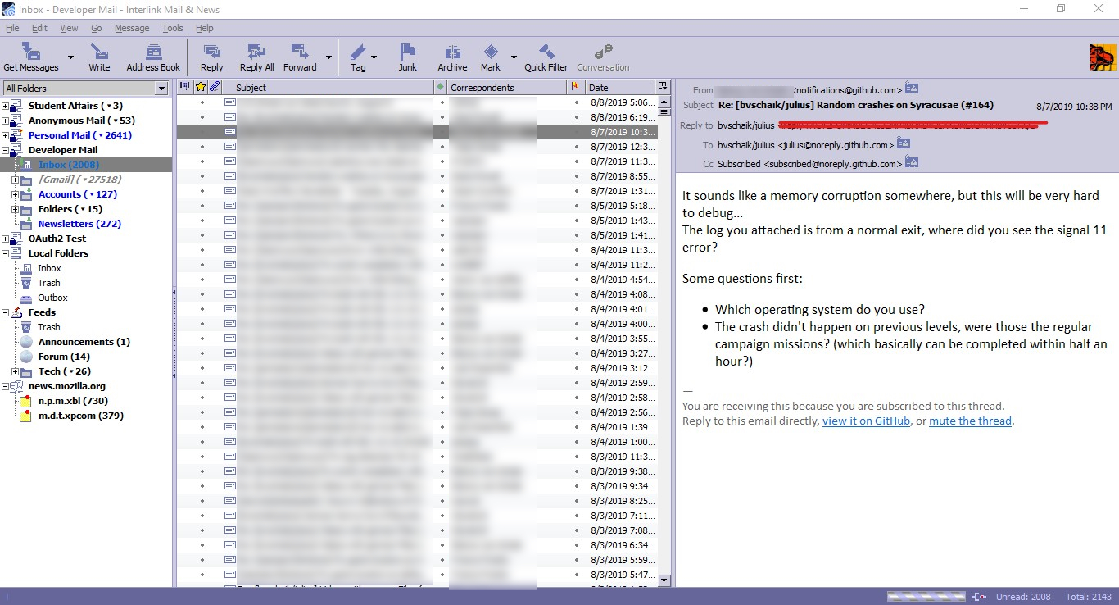Click the message list scrollbar up arrow

pos(664,102)
